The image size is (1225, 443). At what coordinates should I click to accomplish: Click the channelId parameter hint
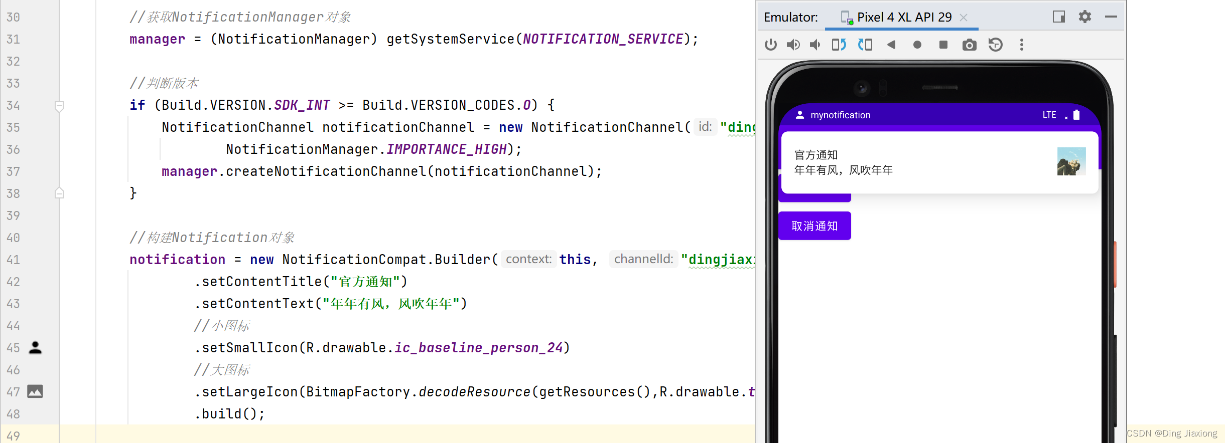coord(644,259)
